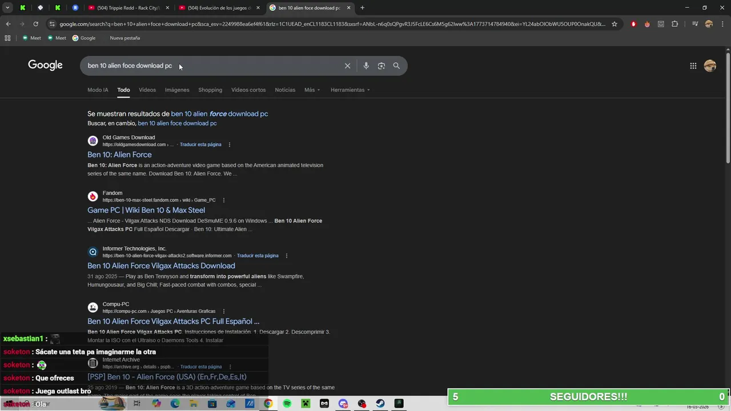Open the Google apps grid
This screenshot has height=411, width=731.
(693, 66)
